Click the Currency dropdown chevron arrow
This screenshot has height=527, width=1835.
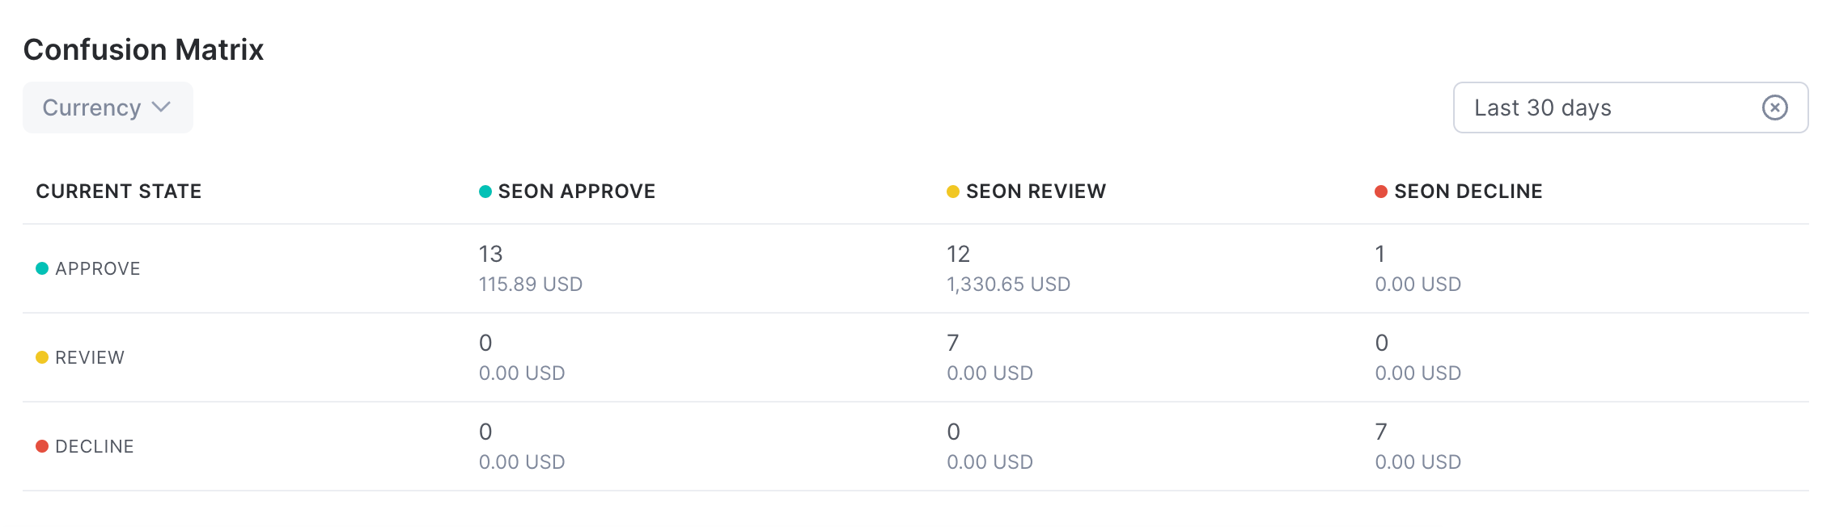click(161, 108)
